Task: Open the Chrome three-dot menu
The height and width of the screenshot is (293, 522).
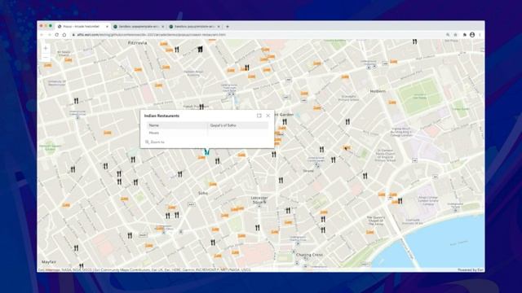Action: [480, 34]
